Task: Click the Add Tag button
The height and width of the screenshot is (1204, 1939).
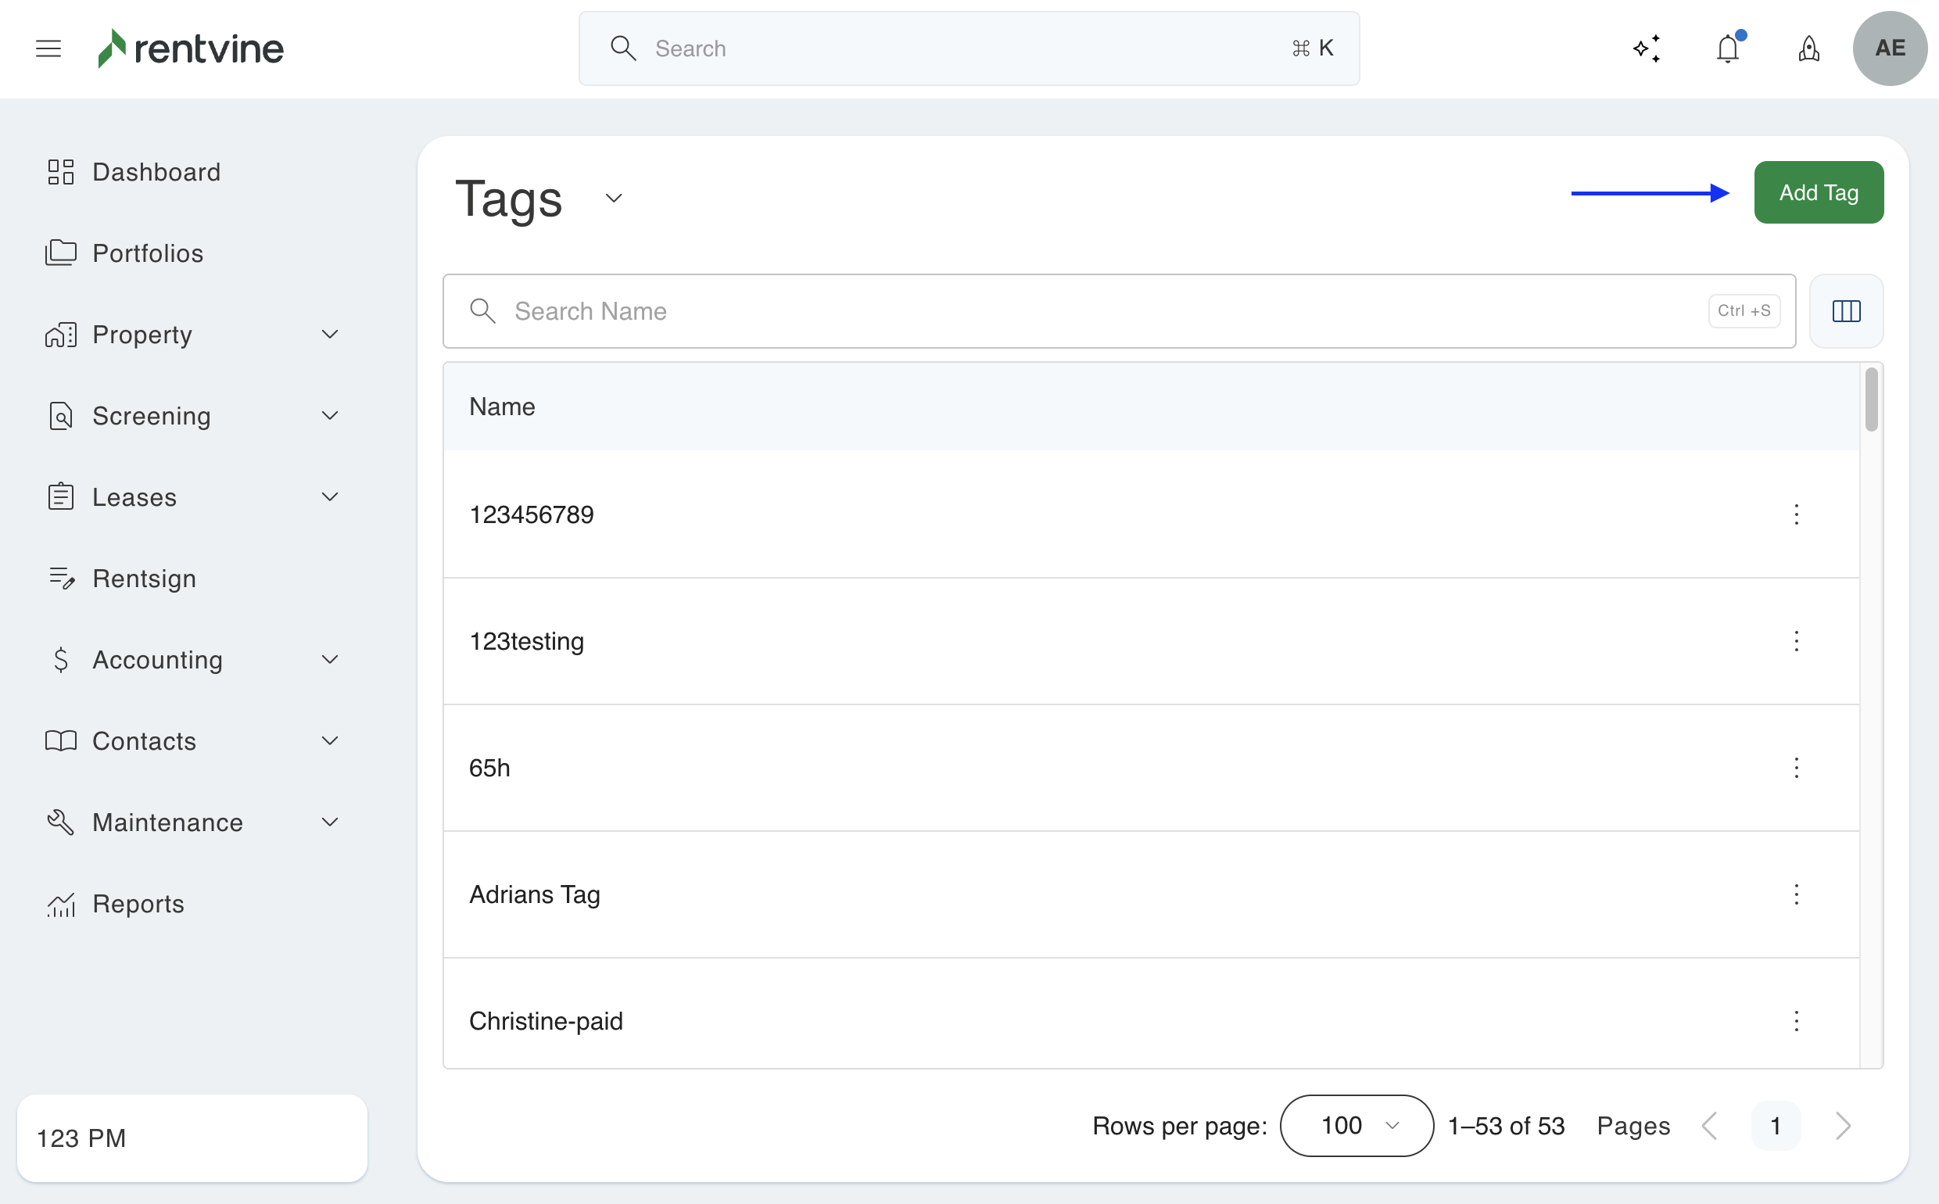Action: tap(1818, 192)
